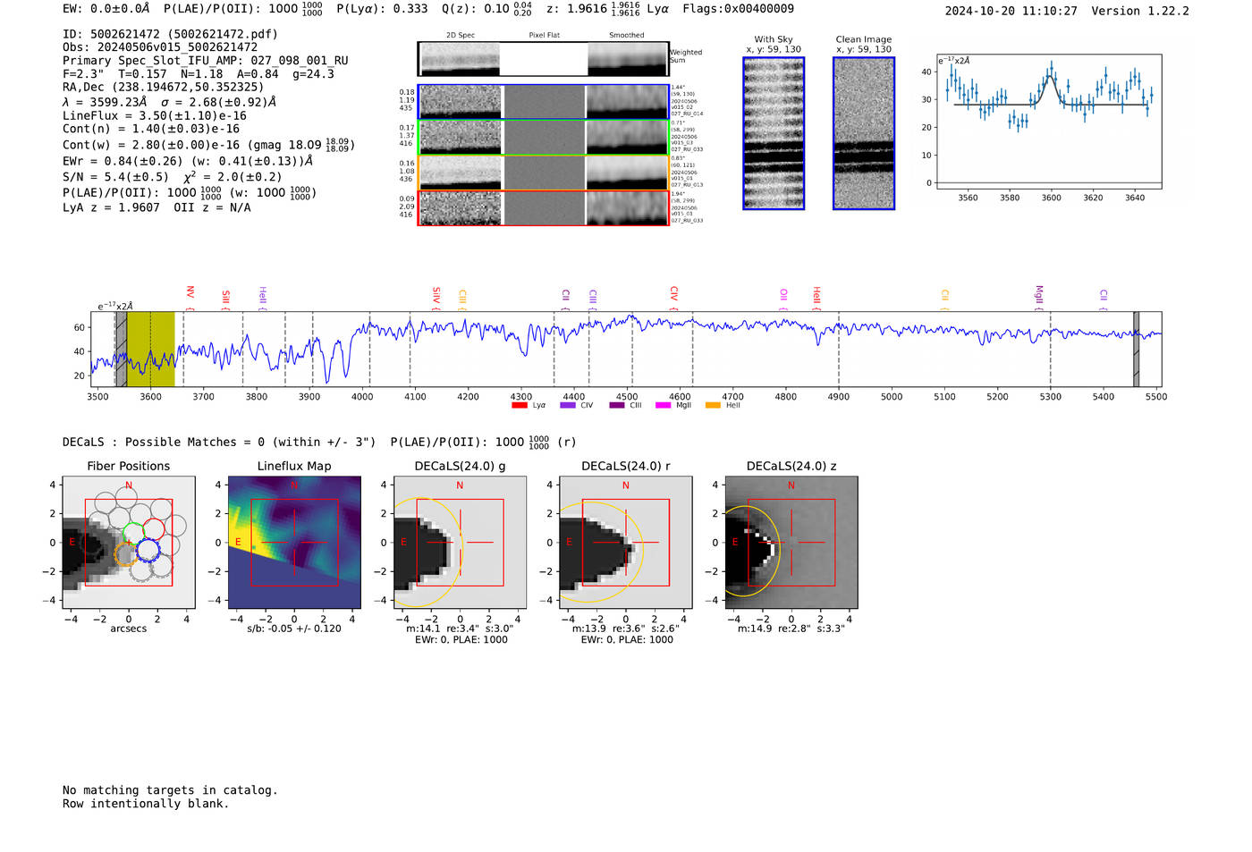Open the DECaLS(24.0) r image
Image resolution: width=1252 pixels, height=852 pixels.
626,542
